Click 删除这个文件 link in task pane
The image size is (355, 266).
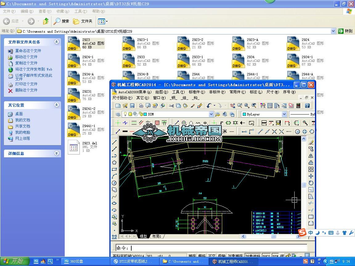tap(26, 90)
